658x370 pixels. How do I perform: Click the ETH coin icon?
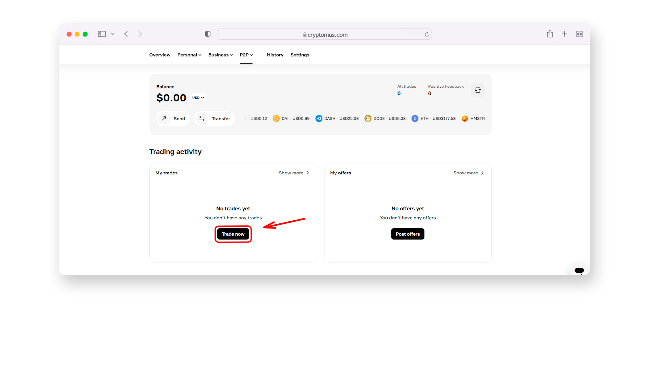(x=414, y=118)
